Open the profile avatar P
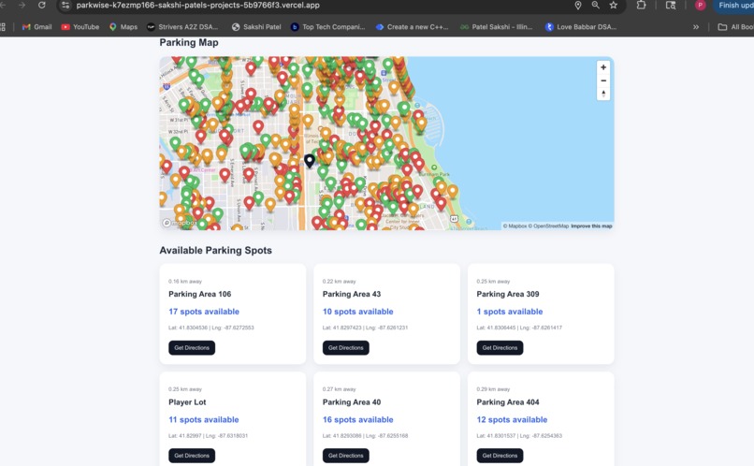The height and width of the screenshot is (466, 754). 700,5
